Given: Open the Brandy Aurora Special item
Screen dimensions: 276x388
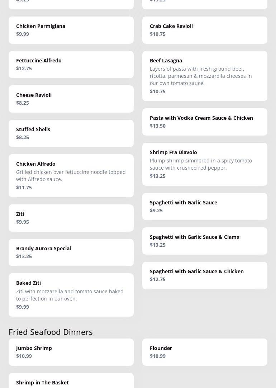Looking at the screenshot, I should pyautogui.click(x=71, y=252).
